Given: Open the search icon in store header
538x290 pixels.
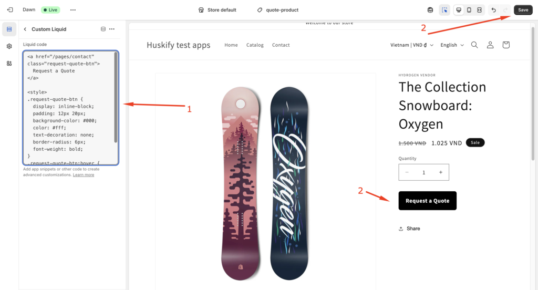Looking at the screenshot, I should [474, 45].
